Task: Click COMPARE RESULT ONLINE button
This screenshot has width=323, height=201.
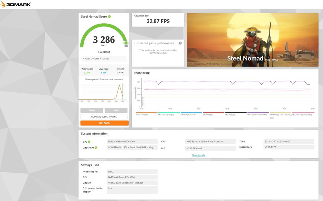Action: point(104,117)
